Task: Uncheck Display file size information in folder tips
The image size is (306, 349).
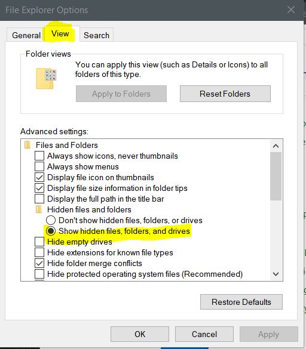Action: pyautogui.click(x=39, y=188)
